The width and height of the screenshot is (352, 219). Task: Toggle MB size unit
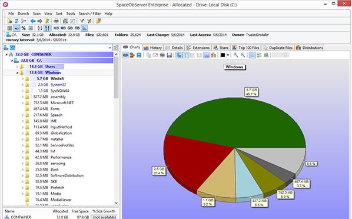[63, 28]
